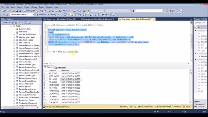
Task: Click Alphabetical sort icon in Properties
Action: click(199, 27)
